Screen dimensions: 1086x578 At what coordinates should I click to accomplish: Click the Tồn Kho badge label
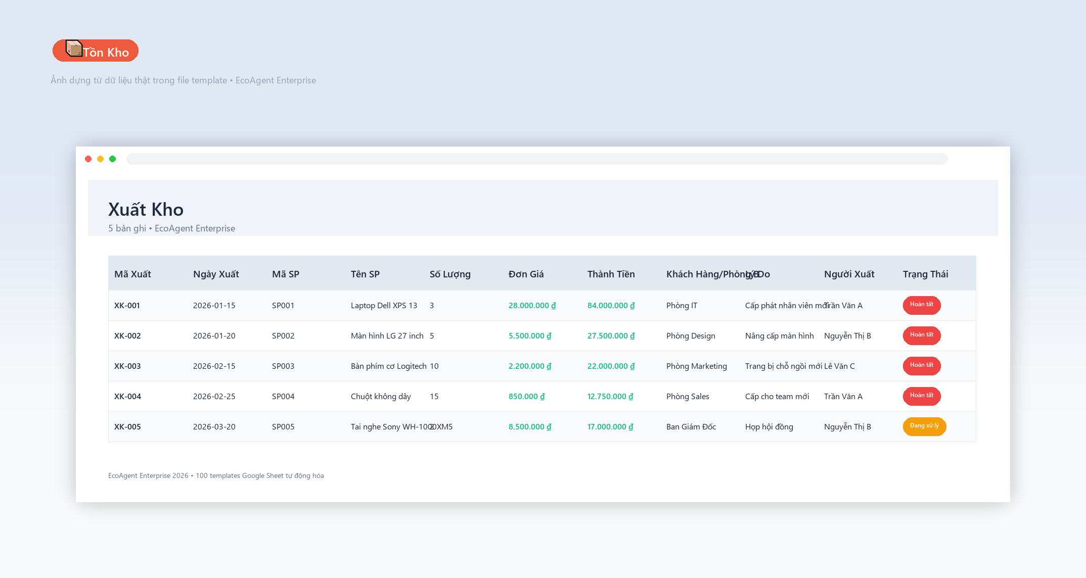pos(106,52)
